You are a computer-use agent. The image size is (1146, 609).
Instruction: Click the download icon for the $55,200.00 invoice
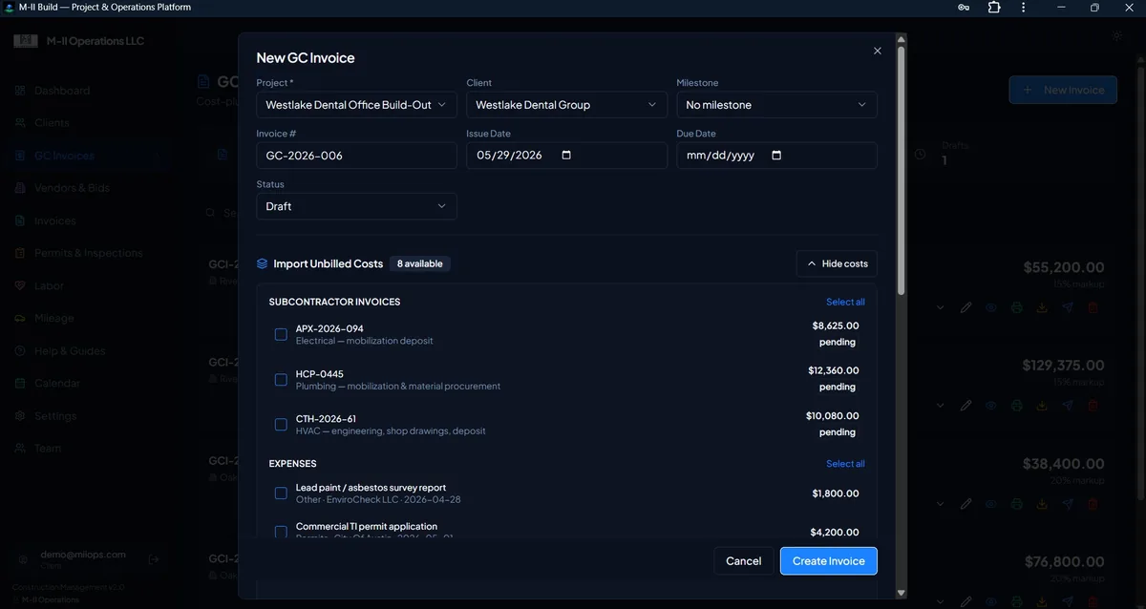tap(1042, 308)
